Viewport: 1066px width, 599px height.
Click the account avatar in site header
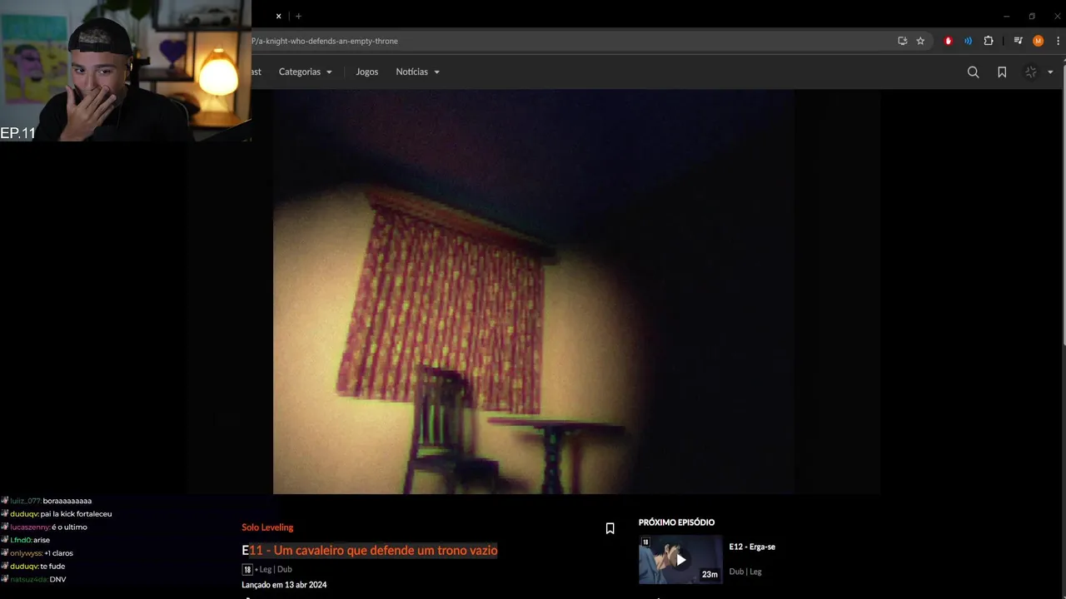click(1031, 72)
